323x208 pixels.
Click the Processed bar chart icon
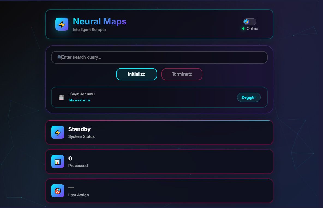point(58,162)
